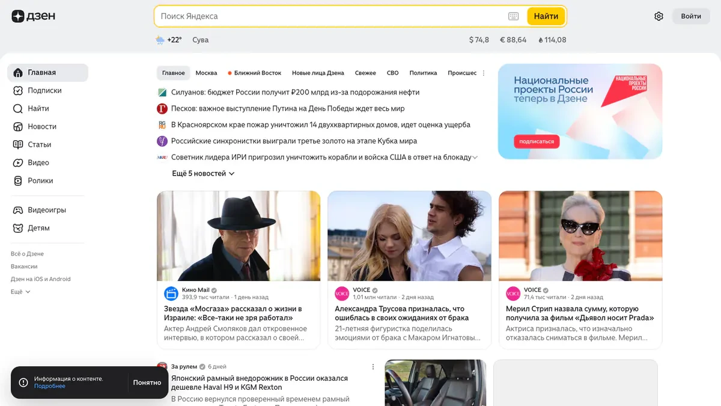Open the Видеоигры sidebar item

point(47,210)
